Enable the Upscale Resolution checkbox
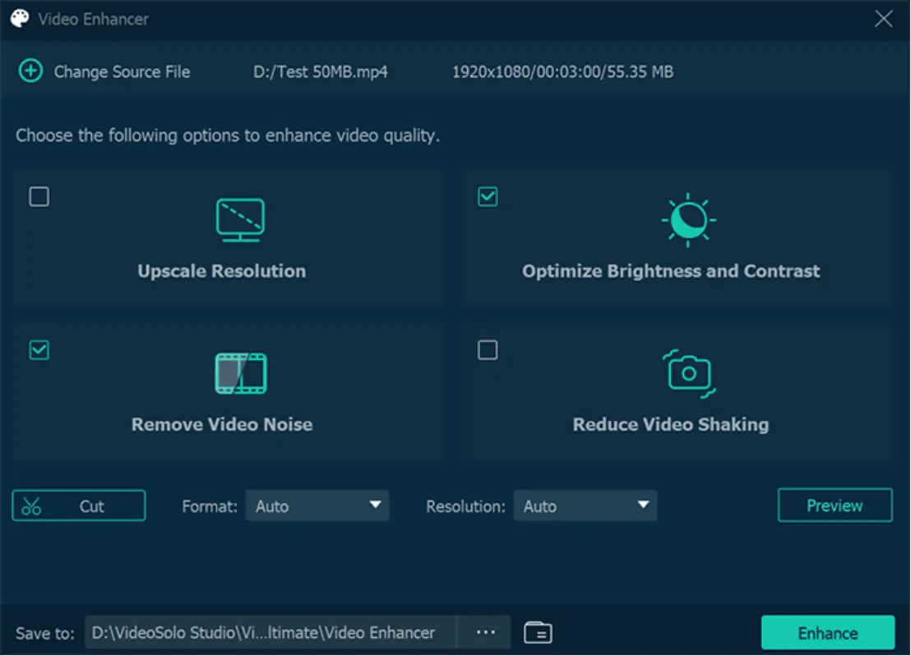This screenshot has height=656, width=911. pos(39,196)
